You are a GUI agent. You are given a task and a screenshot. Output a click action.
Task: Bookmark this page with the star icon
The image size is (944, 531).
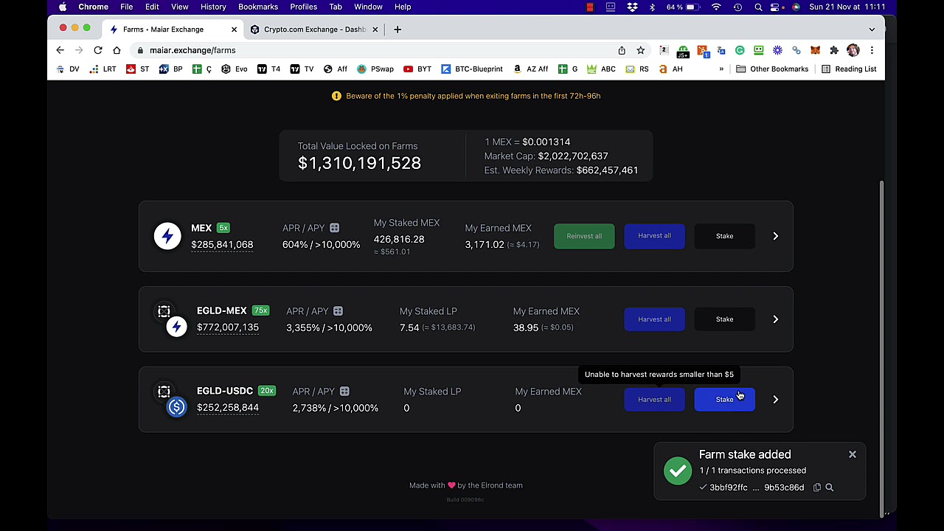pyautogui.click(x=640, y=50)
